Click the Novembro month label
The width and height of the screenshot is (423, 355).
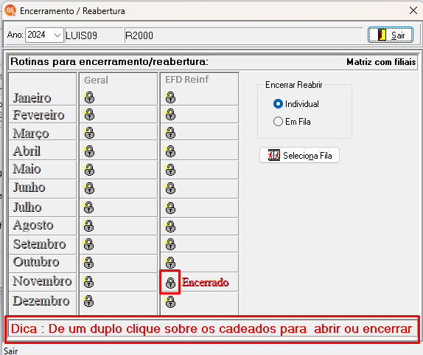click(x=42, y=281)
